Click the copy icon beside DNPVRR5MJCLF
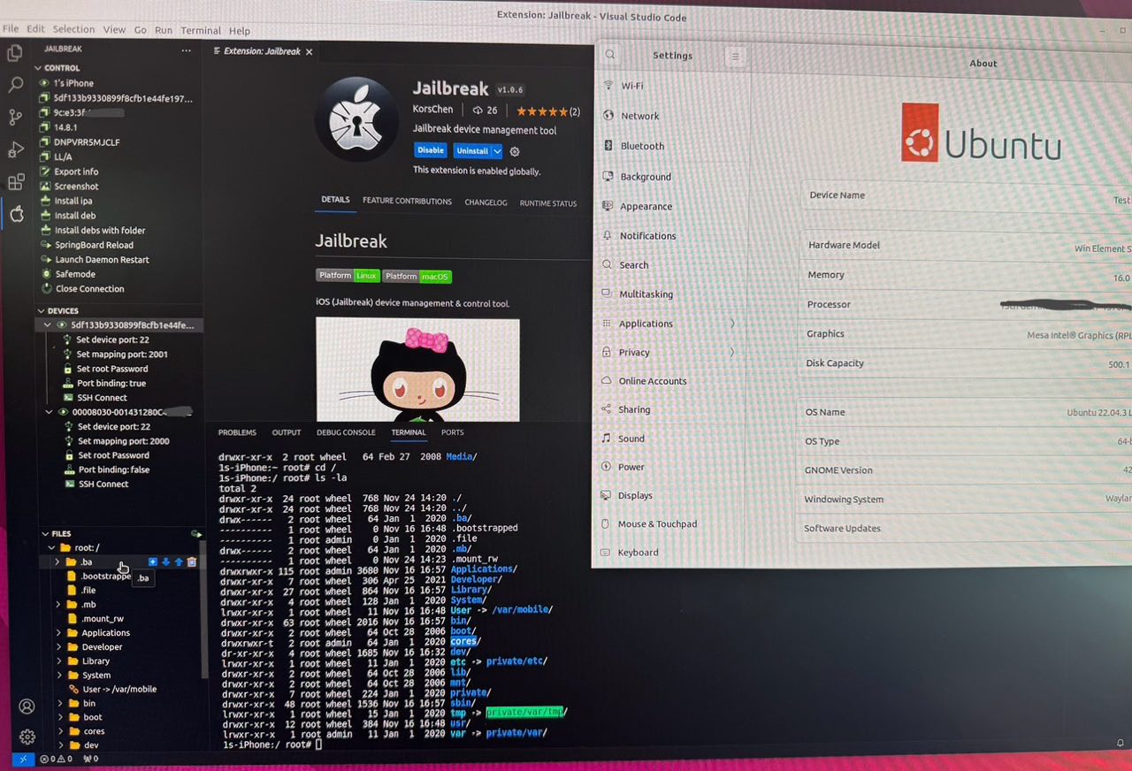 (46, 141)
